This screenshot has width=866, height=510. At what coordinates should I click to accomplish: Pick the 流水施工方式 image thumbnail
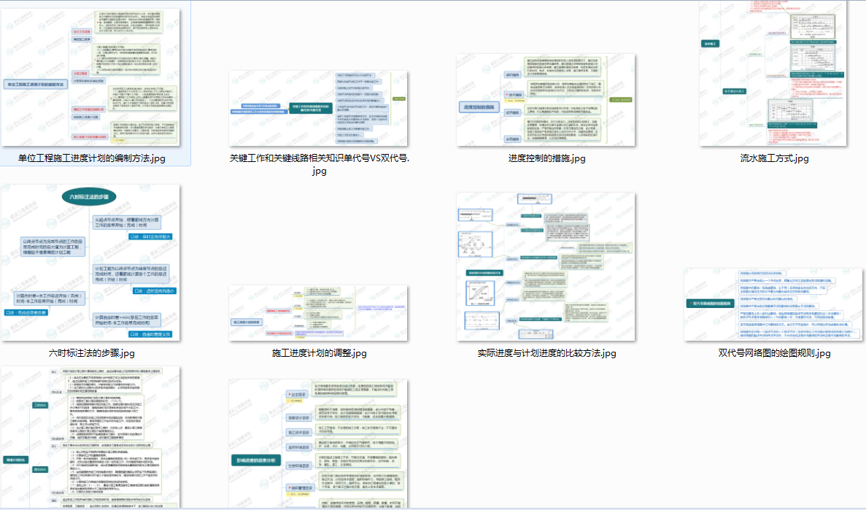click(774, 75)
